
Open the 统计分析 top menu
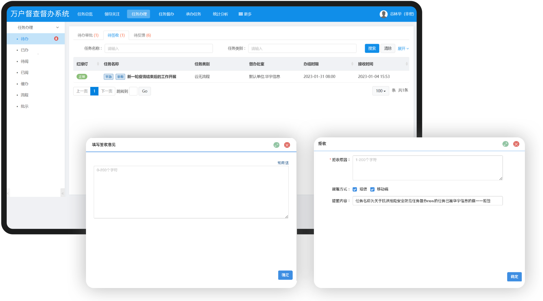pyautogui.click(x=220, y=14)
